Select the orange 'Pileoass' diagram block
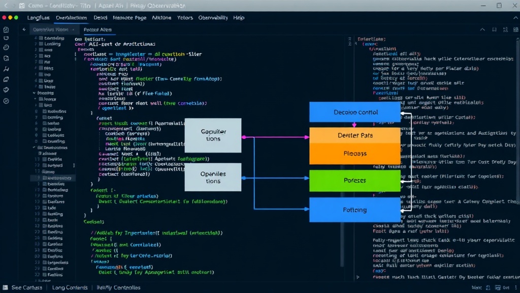Screen dimensions: 520x293 tap(355, 154)
